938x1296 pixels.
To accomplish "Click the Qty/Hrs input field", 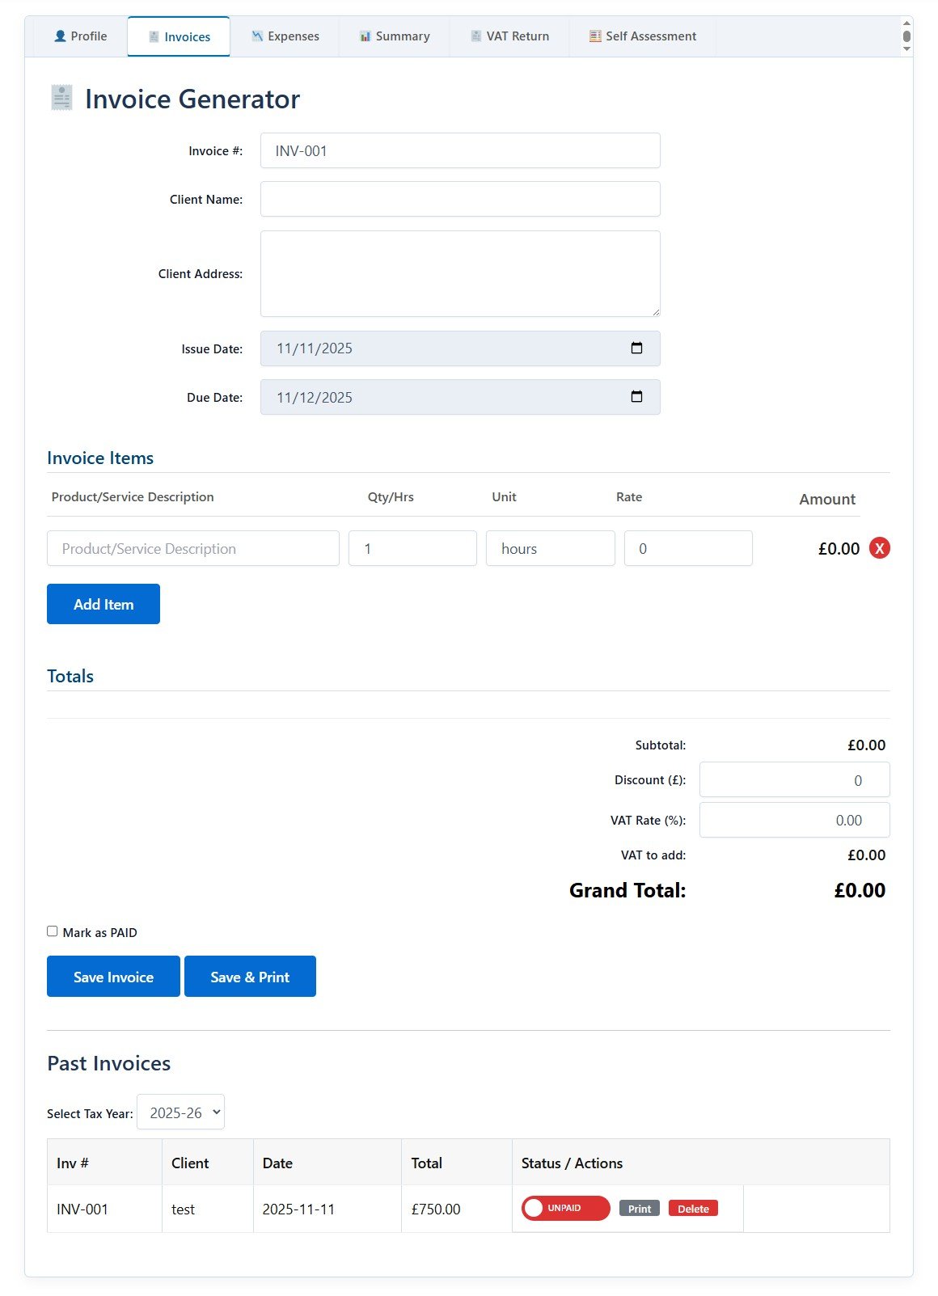I will pyautogui.click(x=412, y=548).
